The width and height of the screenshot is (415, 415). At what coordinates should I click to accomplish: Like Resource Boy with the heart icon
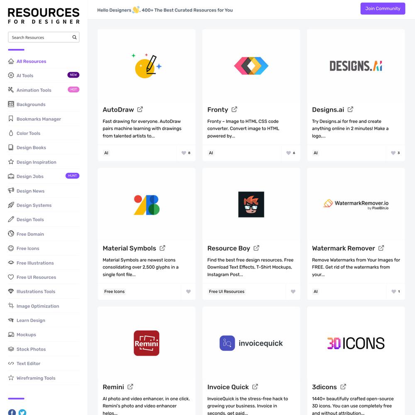293,291
